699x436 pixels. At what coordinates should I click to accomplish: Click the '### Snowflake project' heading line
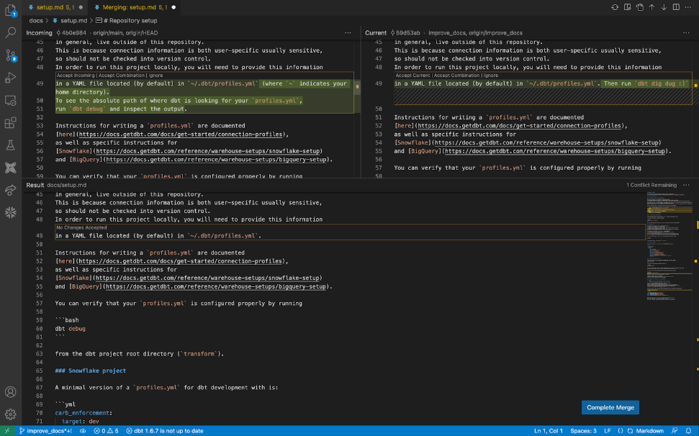point(91,371)
